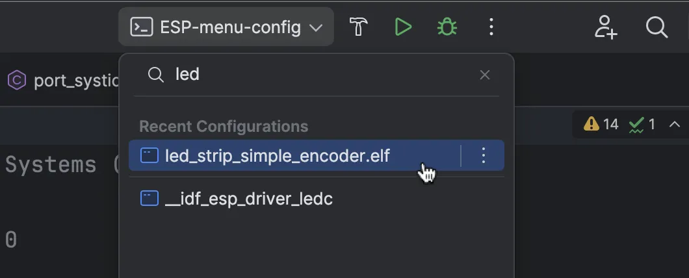The image size is (689, 278).
Task: Clear the 'led' search text with X
Action: click(x=485, y=75)
